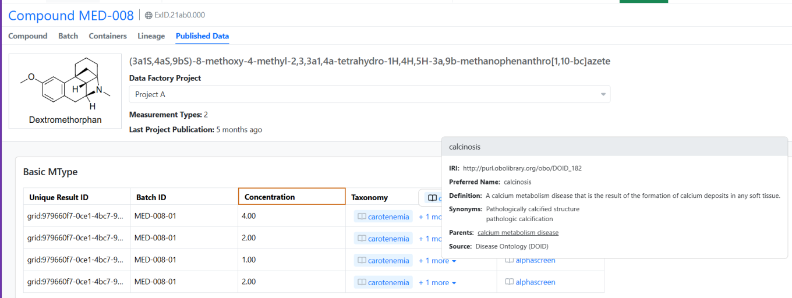Click the 'Basic MType' section heading
The height and width of the screenshot is (298, 792).
(x=50, y=172)
